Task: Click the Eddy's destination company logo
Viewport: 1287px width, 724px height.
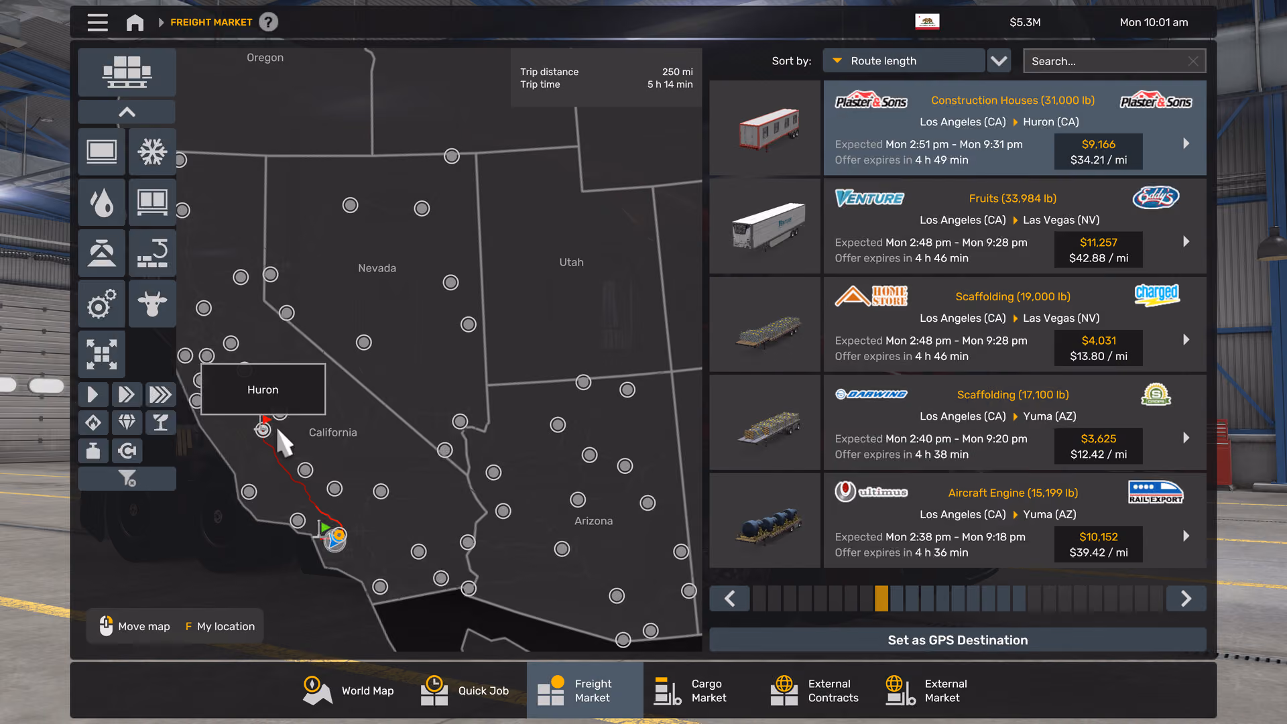Action: click(x=1156, y=197)
